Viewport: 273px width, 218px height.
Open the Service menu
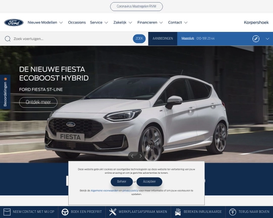(96, 22)
